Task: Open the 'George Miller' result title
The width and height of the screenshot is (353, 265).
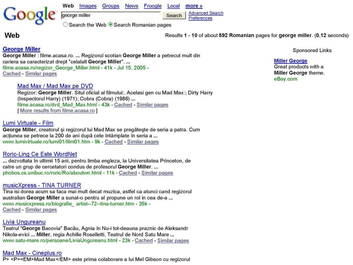Action: [x=22, y=49]
